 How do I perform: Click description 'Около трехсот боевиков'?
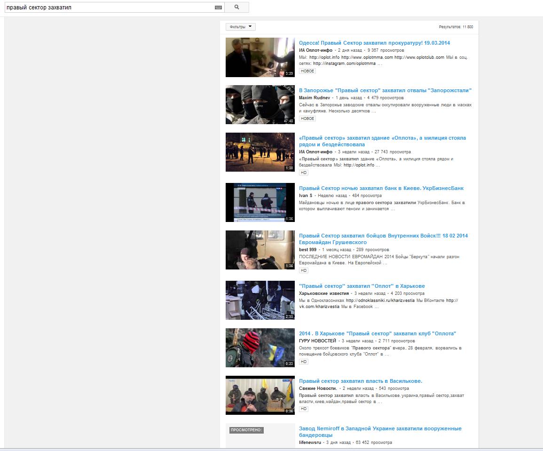click(x=380, y=350)
